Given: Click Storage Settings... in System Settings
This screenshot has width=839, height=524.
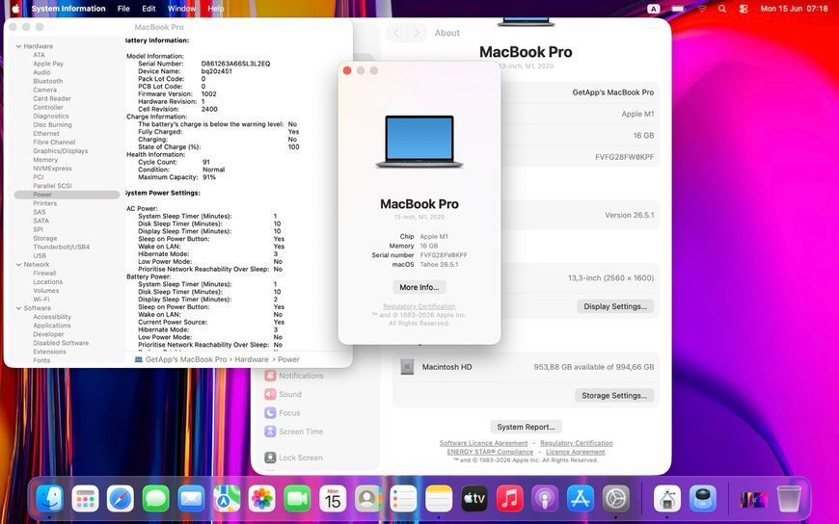Looking at the screenshot, I should pyautogui.click(x=614, y=396).
